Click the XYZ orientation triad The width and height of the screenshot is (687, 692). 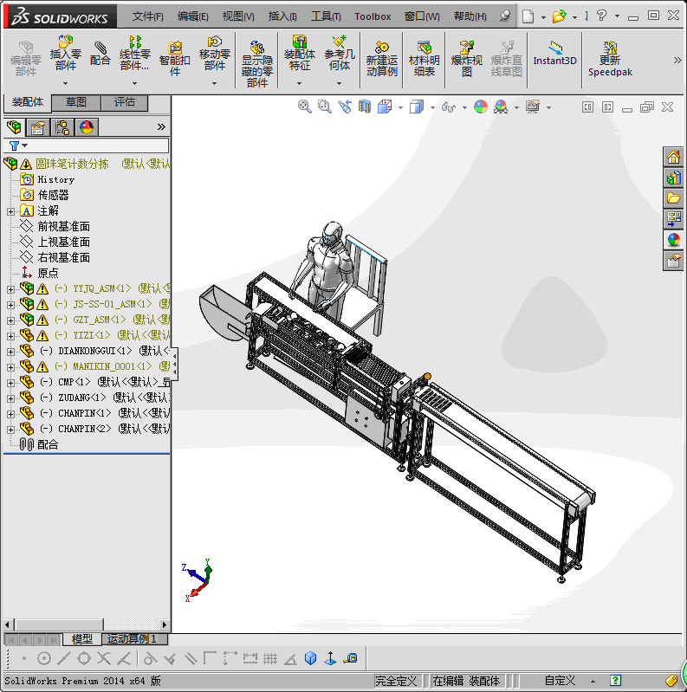click(197, 580)
